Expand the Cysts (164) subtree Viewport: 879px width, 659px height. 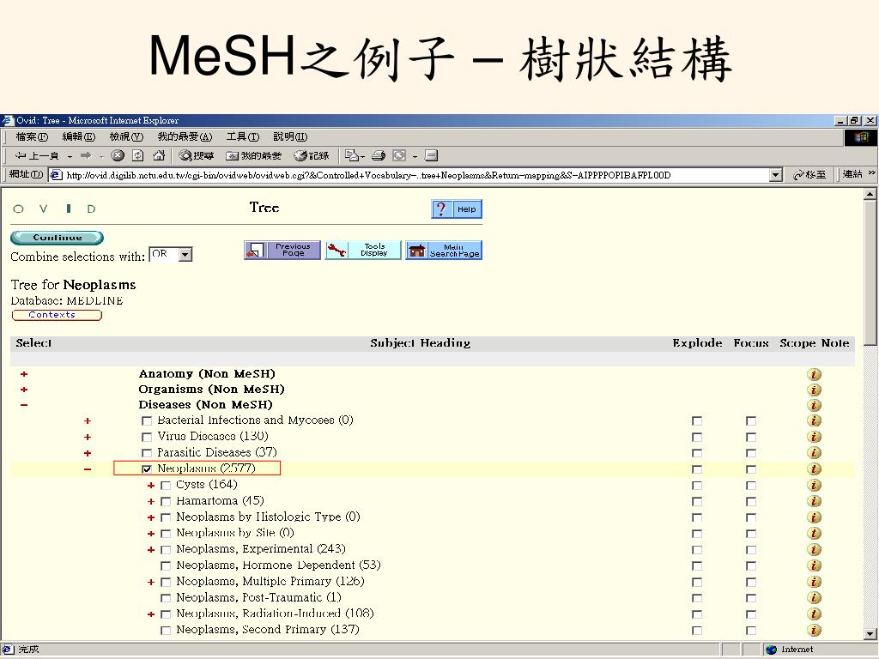point(151,486)
